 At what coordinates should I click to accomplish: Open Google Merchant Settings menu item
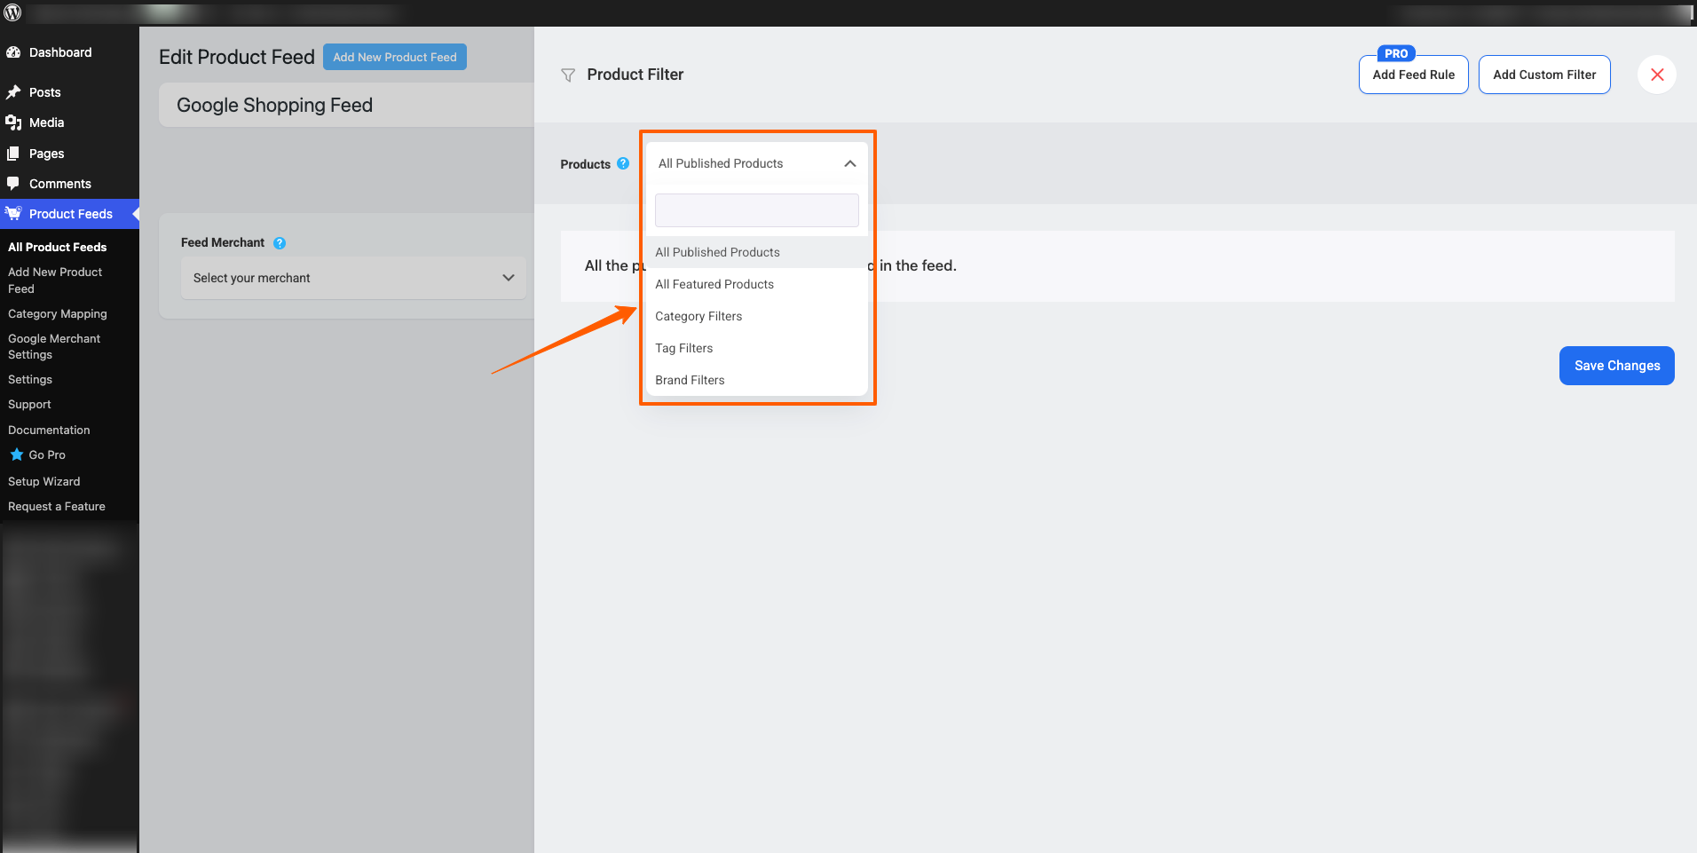pos(54,346)
